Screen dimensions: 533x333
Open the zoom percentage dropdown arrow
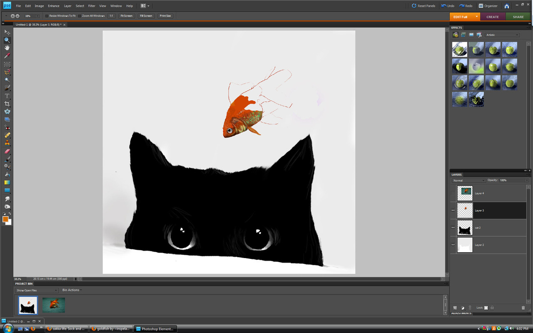pyautogui.click(x=37, y=16)
